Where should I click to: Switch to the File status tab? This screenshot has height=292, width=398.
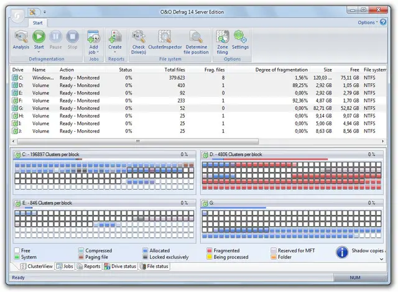[x=155, y=267]
